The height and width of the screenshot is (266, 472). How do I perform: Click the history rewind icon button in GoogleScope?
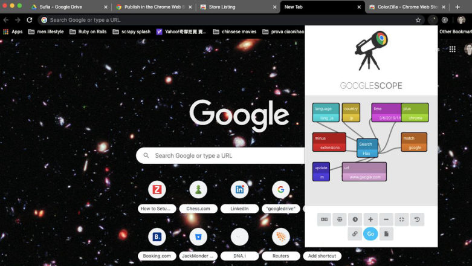pyautogui.click(x=417, y=219)
